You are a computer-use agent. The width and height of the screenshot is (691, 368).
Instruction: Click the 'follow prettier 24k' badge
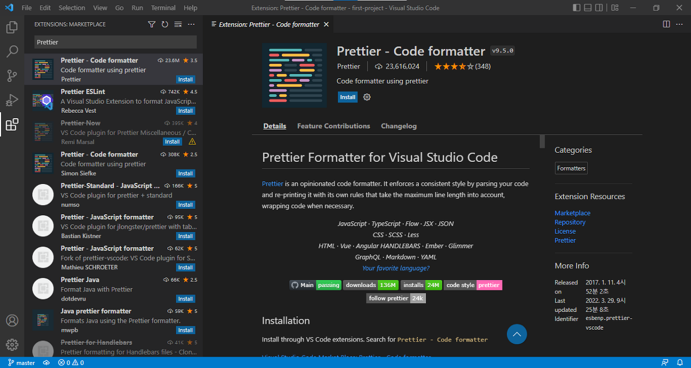click(x=396, y=298)
